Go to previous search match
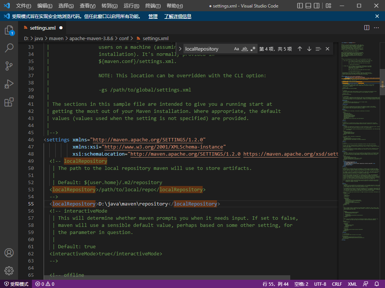 [300, 49]
